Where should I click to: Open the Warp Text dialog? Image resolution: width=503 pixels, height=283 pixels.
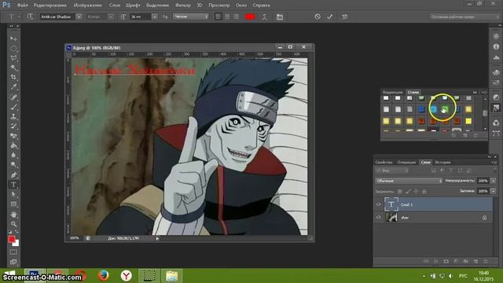point(264,17)
